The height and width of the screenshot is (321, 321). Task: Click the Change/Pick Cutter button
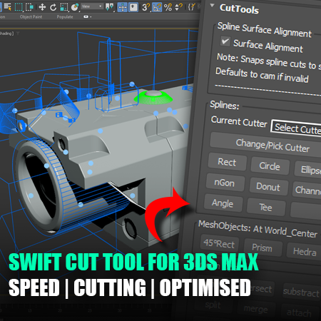click(265, 145)
